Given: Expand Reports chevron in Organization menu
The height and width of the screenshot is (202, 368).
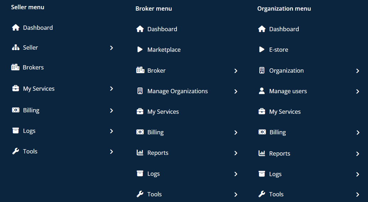Looking at the screenshot, I should [358, 154].
